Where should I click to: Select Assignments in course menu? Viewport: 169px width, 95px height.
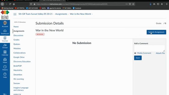[x=19, y=31]
